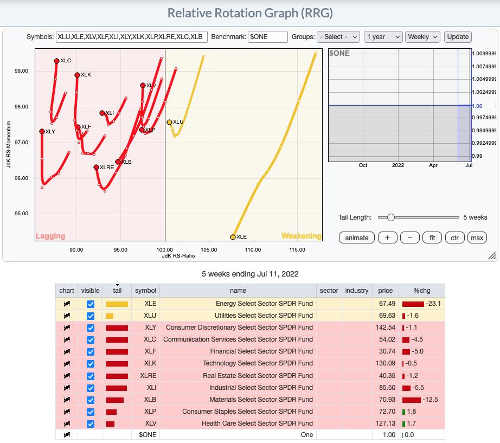This screenshot has height=443, width=500.
Task: Click the XLE yellow tail color bar
Action: tap(117, 304)
